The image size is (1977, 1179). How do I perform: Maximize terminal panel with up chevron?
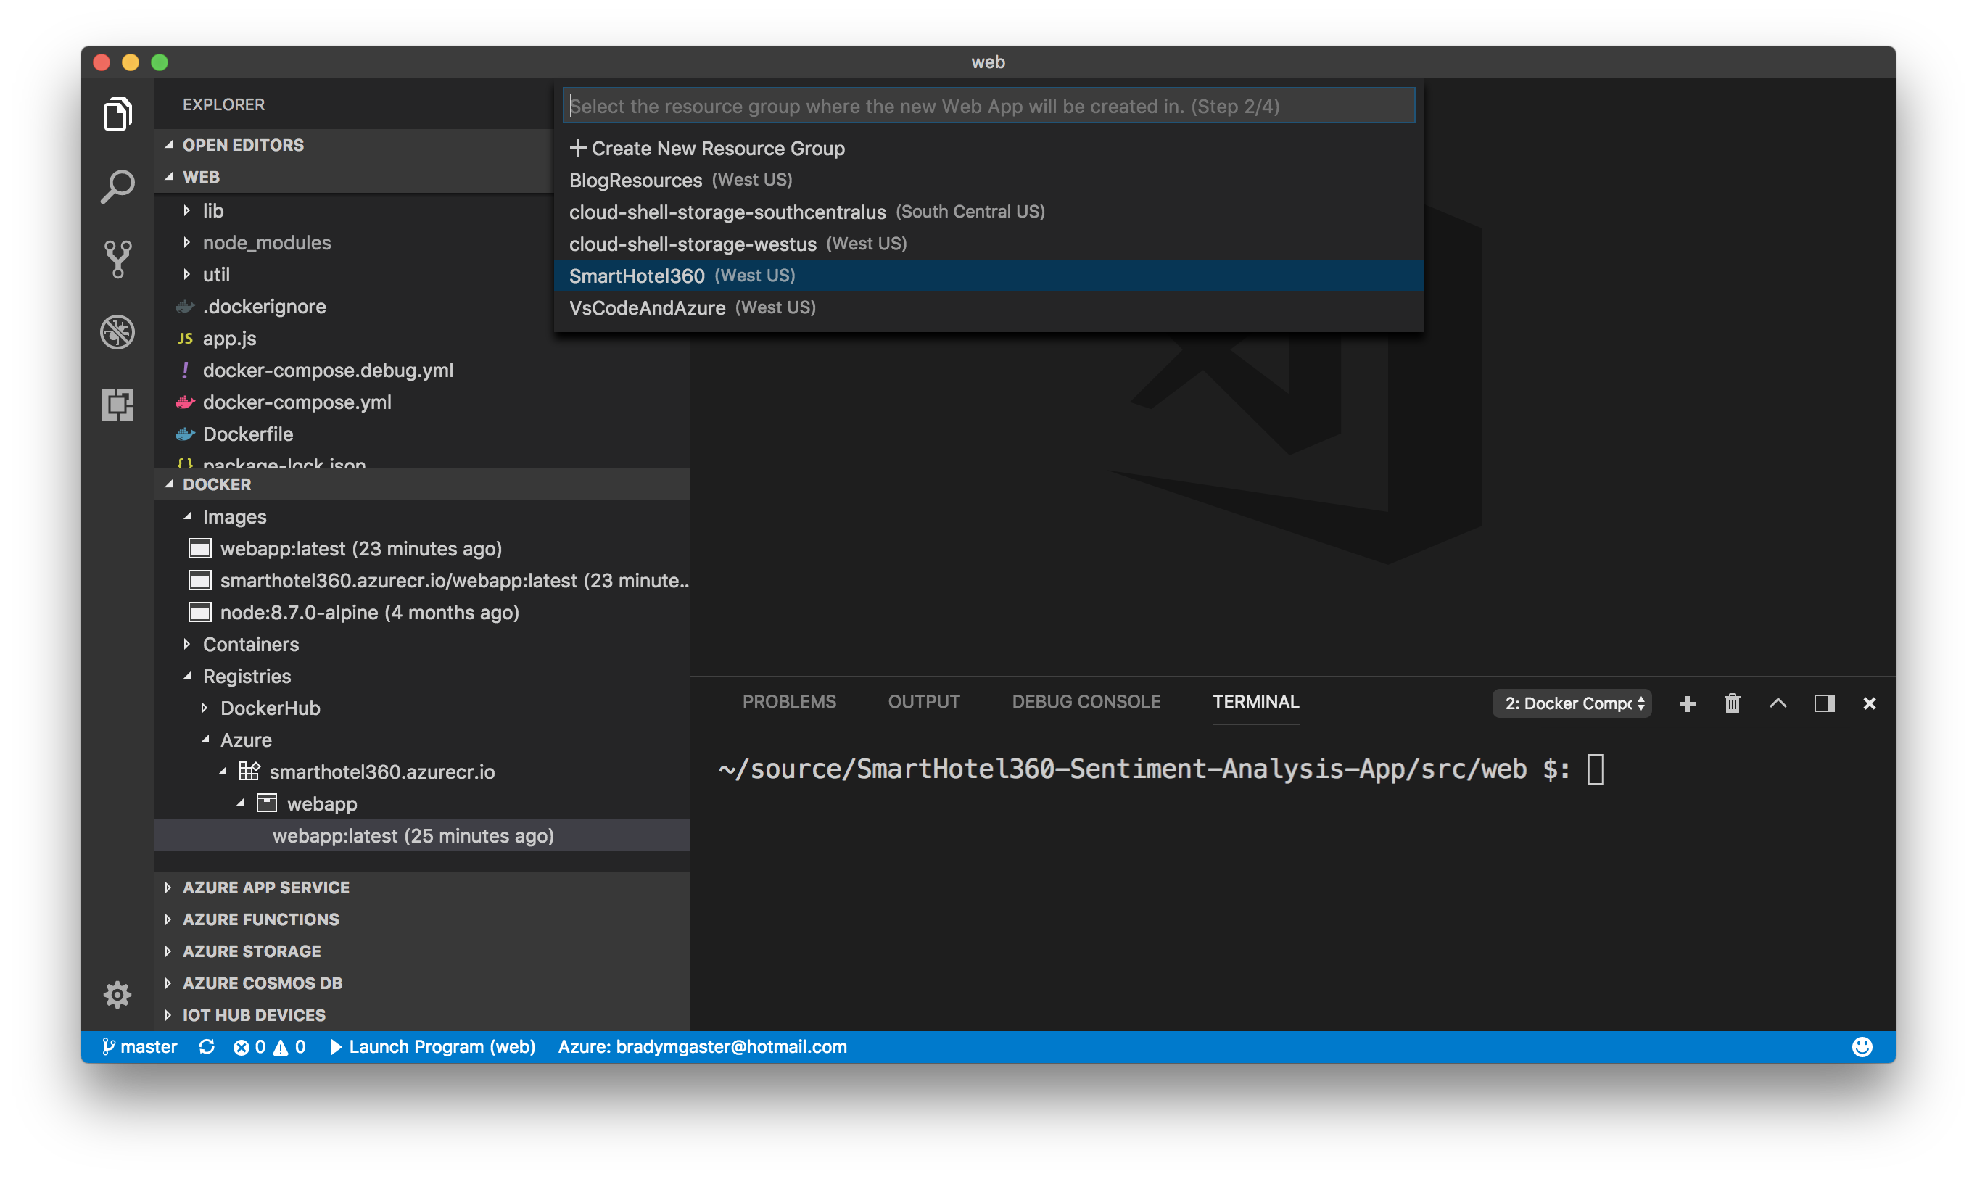point(1778,703)
